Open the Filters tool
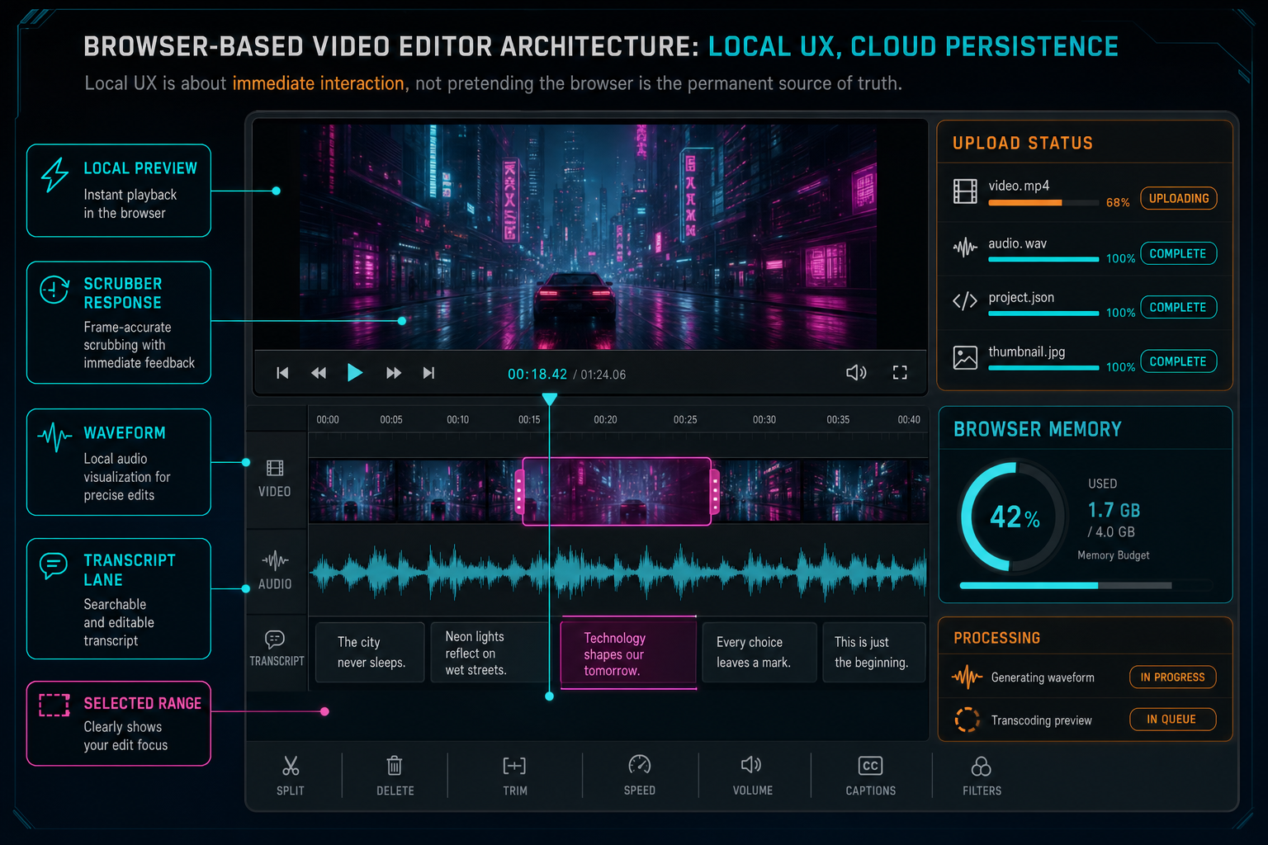This screenshot has width=1268, height=845. click(x=982, y=774)
